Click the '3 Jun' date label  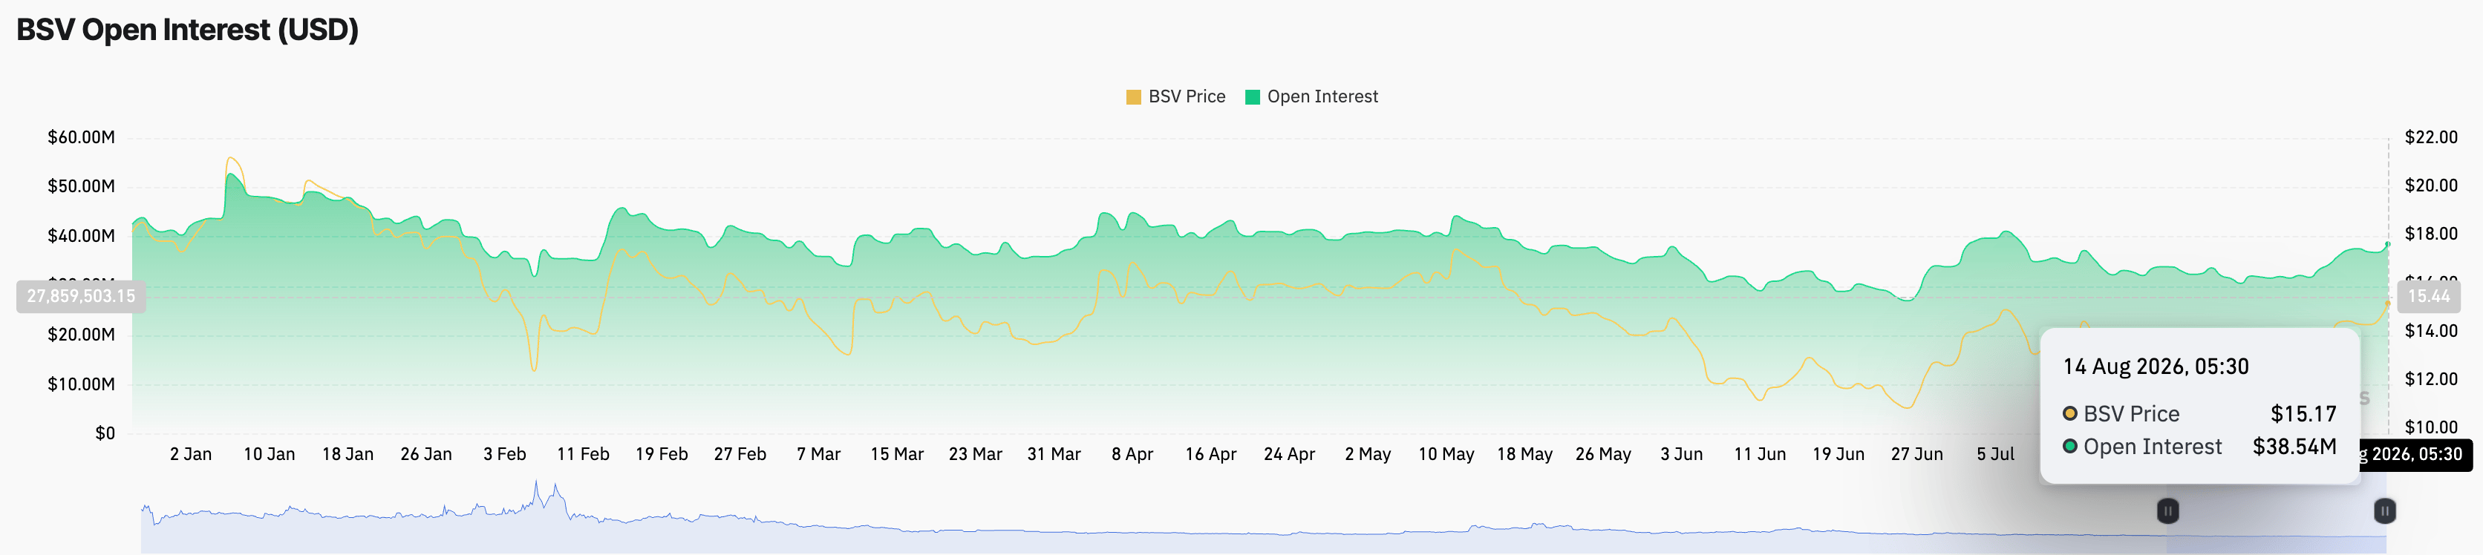tap(1682, 454)
